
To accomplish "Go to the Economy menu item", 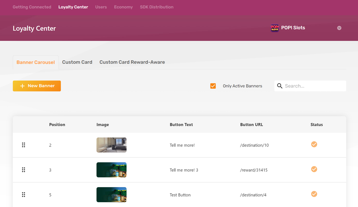I will pyautogui.click(x=123, y=7).
